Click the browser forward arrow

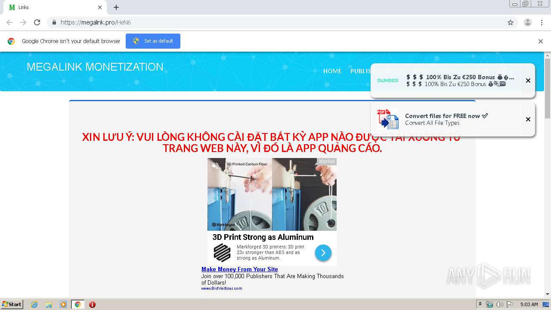(x=23, y=22)
